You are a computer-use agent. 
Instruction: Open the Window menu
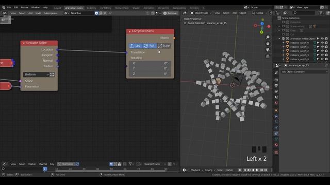tap(36, 7)
